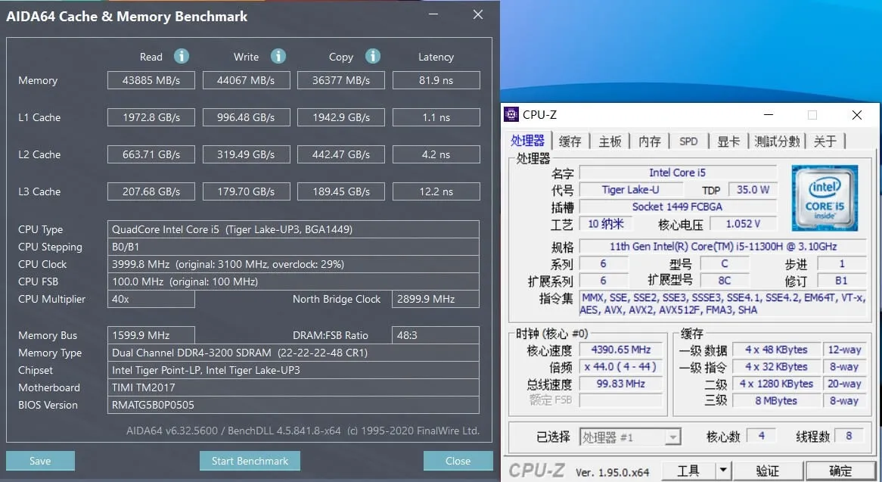Click the 核心电压 value 1.052 V
This screenshot has height=482, width=882.
(743, 224)
